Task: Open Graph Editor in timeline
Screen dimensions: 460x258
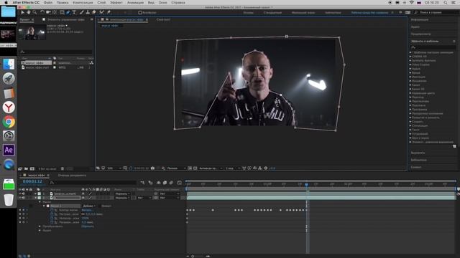Action: tap(180, 183)
